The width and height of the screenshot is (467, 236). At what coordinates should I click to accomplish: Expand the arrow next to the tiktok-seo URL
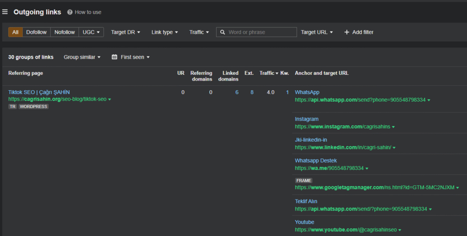(x=109, y=99)
